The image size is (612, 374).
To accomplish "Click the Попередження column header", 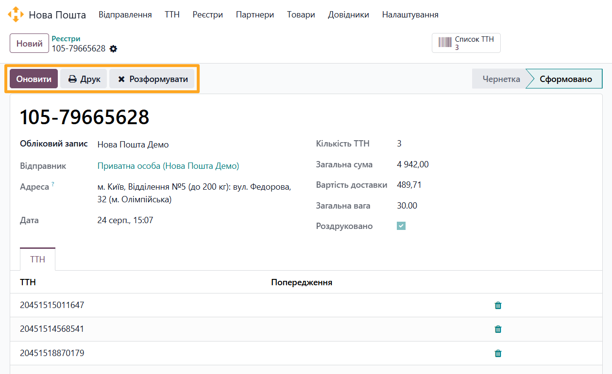I will 302,282.
